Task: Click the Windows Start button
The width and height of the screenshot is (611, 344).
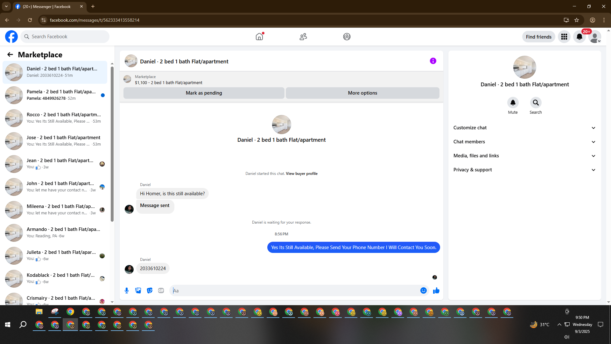Action: (8, 325)
